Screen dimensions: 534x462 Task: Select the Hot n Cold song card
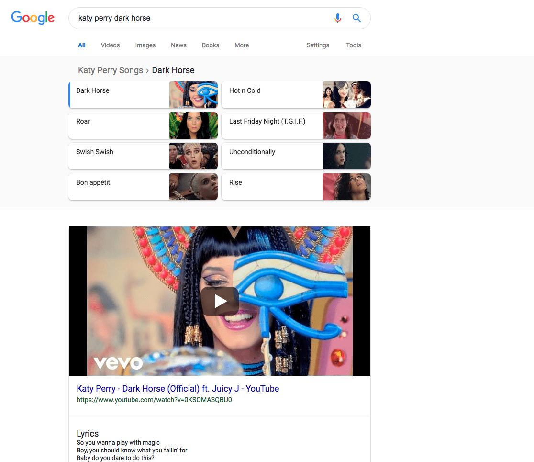pos(296,95)
